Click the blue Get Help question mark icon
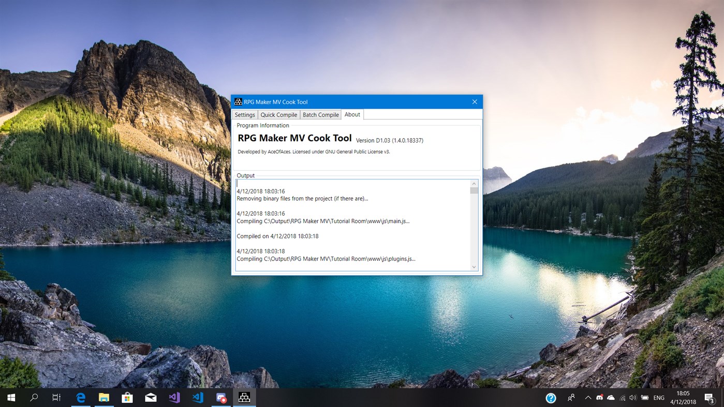This screenshot has width=724, height=407. pyautogui.click(x=551, y=398)
